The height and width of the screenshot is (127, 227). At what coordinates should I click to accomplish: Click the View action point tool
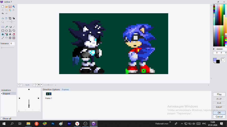tap(14, 38)
